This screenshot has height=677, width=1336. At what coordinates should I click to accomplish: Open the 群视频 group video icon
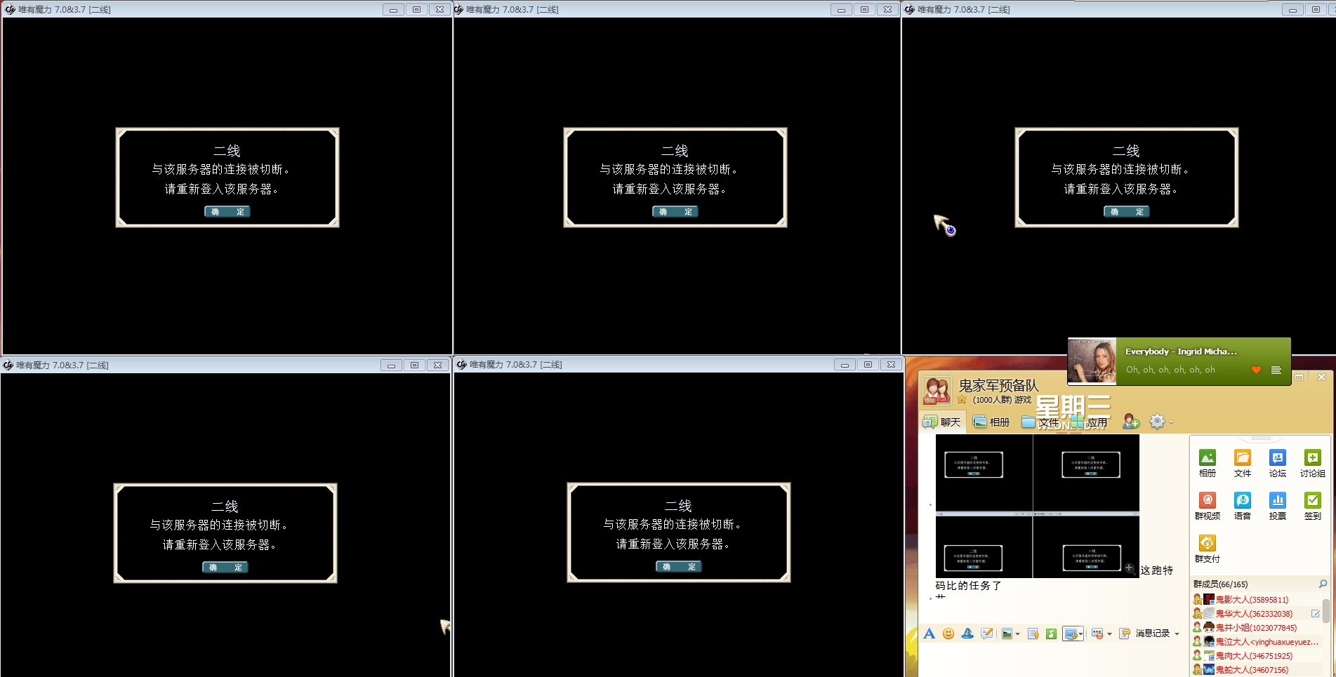point(1207,501)
